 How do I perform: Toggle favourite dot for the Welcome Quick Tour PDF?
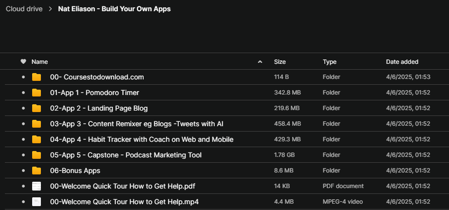point(23,186)
